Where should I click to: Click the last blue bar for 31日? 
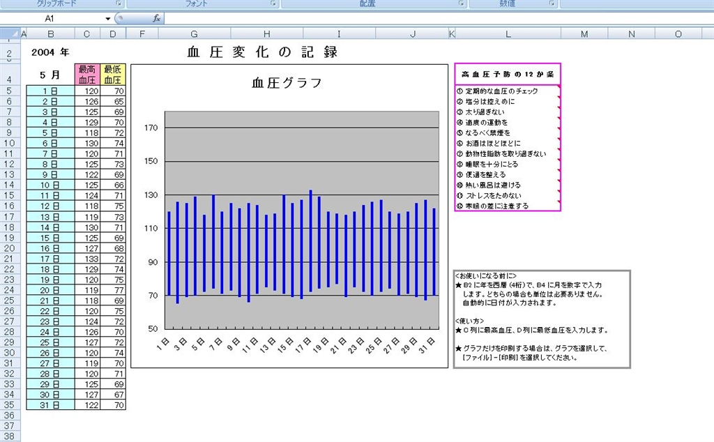click(434, 252)
